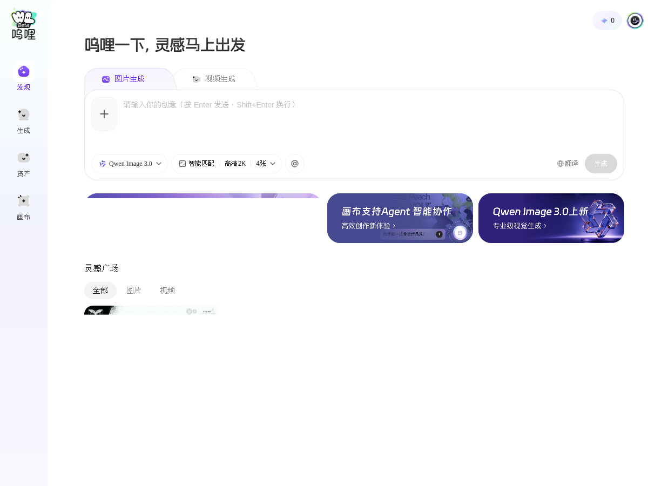Open the credits balance showing 0

click(607, 21)
